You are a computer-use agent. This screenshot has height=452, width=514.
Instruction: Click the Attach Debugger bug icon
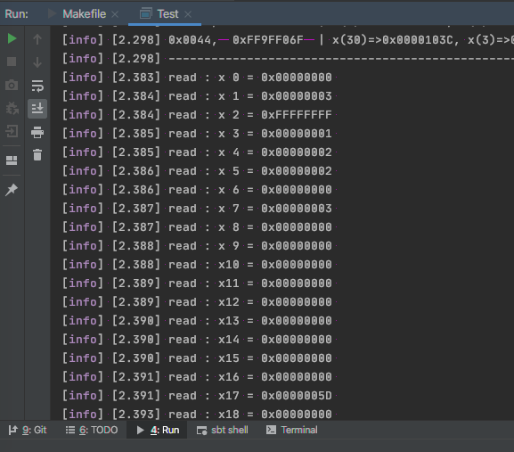click(x=12, y=108)
